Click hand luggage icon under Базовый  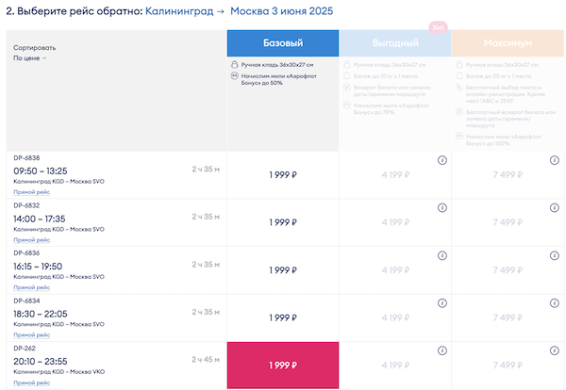click(233, 64)
